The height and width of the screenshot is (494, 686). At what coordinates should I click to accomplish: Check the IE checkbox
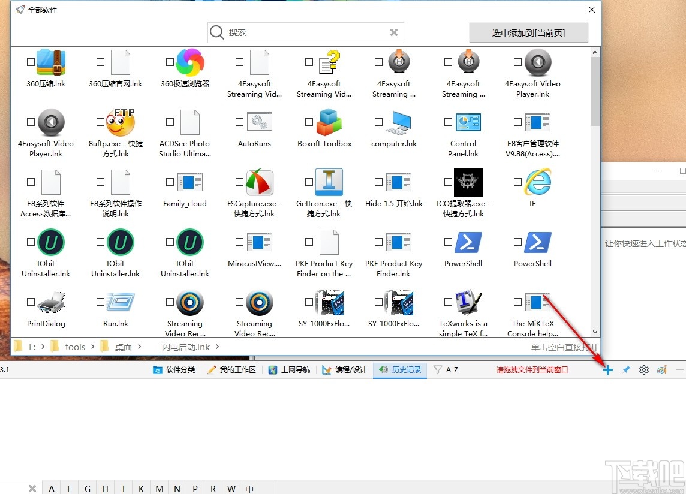click(517, 182)
